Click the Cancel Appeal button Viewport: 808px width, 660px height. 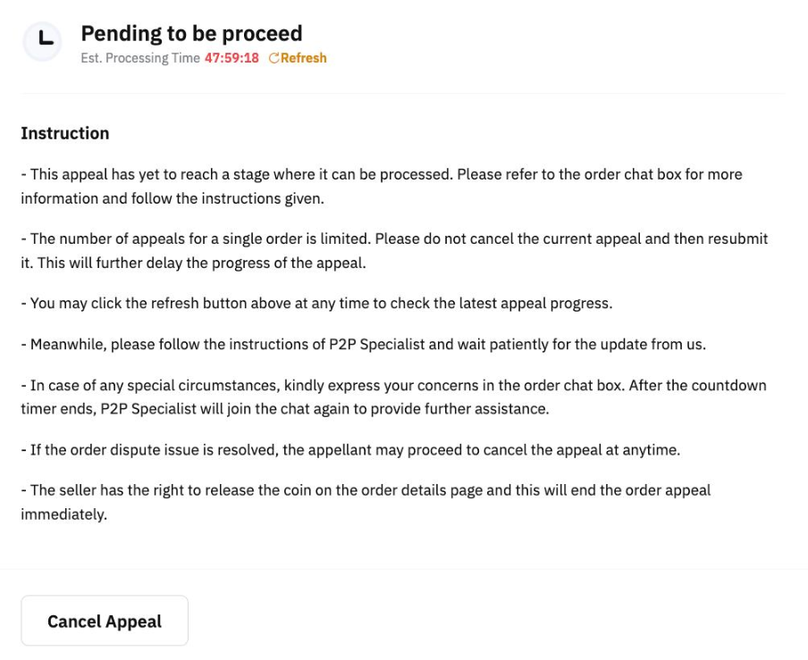coord(104,620)
